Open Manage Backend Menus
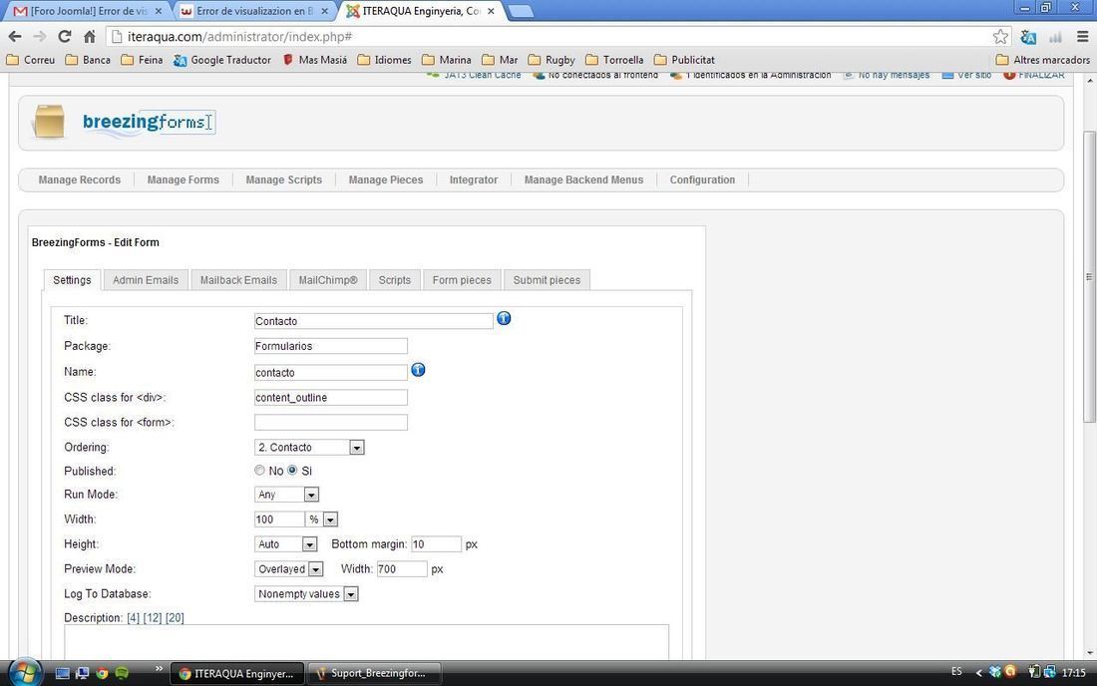This screenshot has height=686, width=1097. coord(584,179)
